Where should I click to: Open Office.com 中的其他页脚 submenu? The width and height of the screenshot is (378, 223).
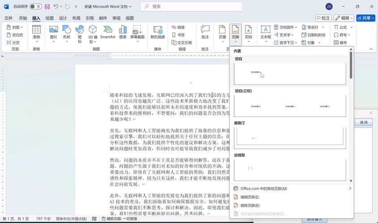tap(292, 189)
